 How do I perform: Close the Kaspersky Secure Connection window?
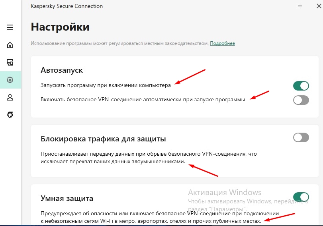coord(319,6)
